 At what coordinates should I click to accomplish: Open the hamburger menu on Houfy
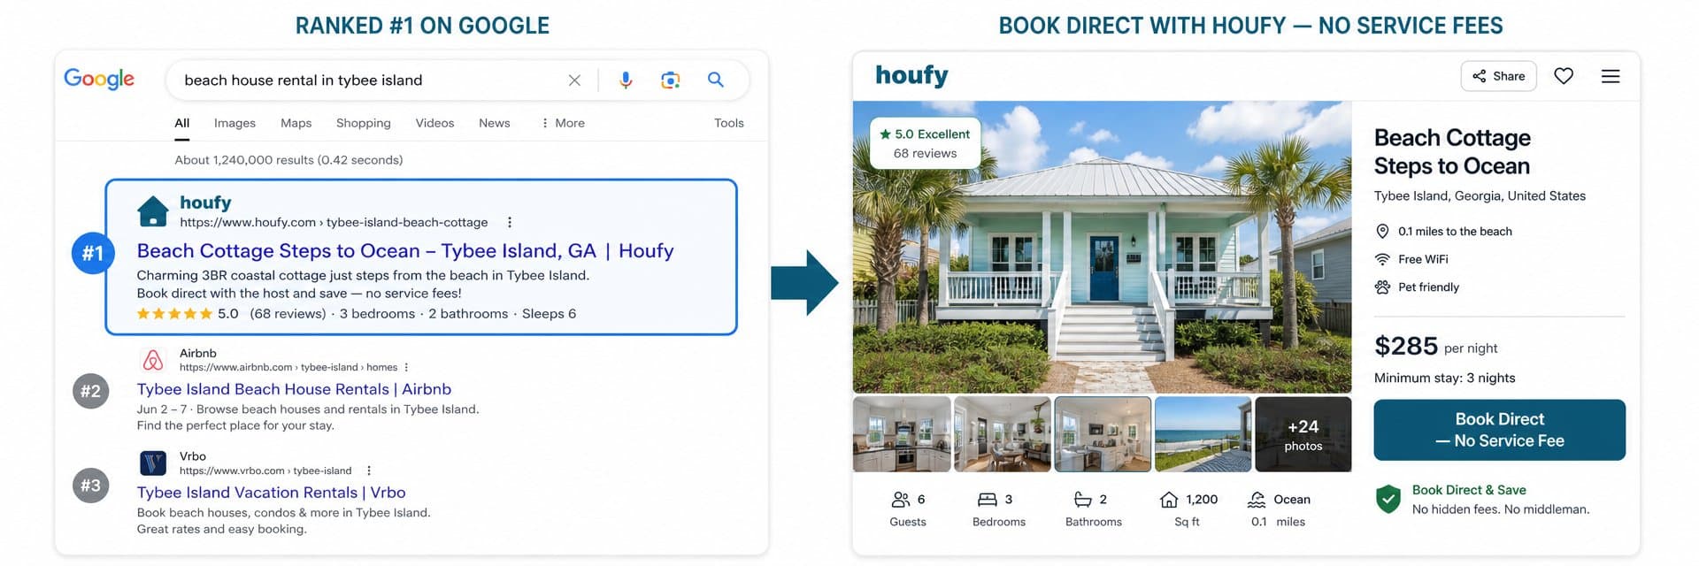[1611, 76]
